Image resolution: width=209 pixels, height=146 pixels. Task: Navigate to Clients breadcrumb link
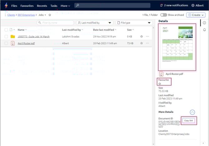[x=11, y=15]
